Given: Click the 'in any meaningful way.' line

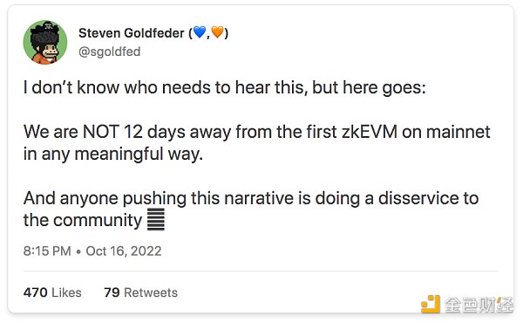Looking at the screenshot, I should pyautogui.click(x=113, y=155).
